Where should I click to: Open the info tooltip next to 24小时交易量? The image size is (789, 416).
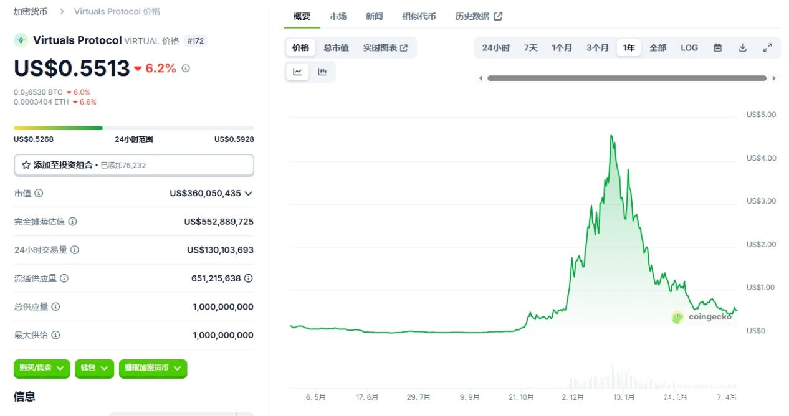pos(75,250)
